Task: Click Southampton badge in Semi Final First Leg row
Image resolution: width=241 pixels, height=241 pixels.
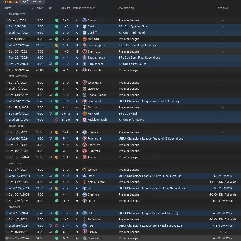Action: click(x=84, y=45)
